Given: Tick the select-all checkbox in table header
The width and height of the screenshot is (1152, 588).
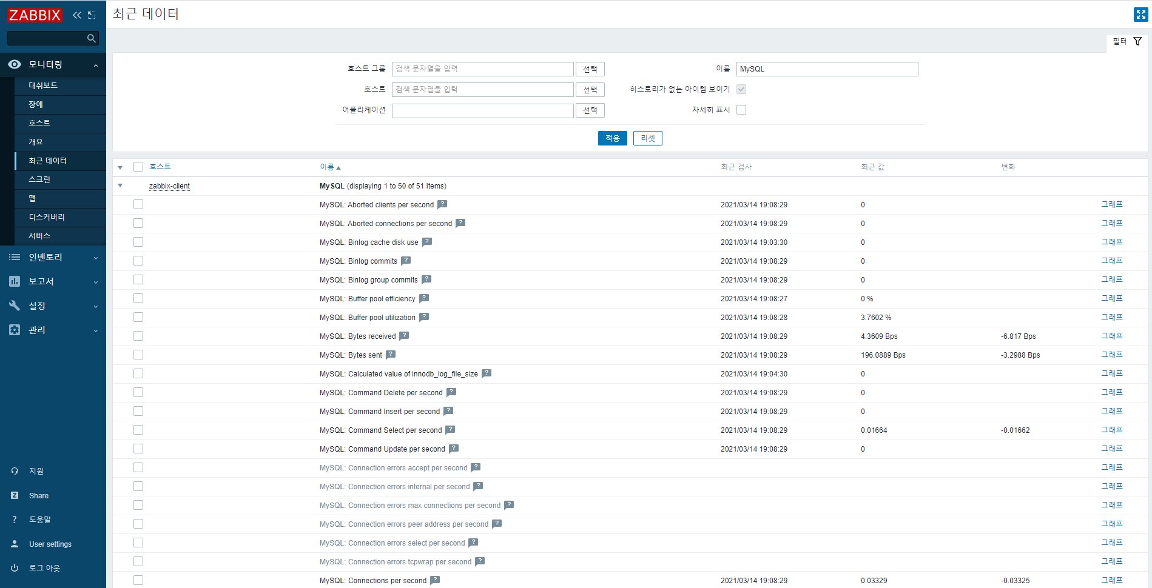Looking at the screenshot, I should [138, 167].
